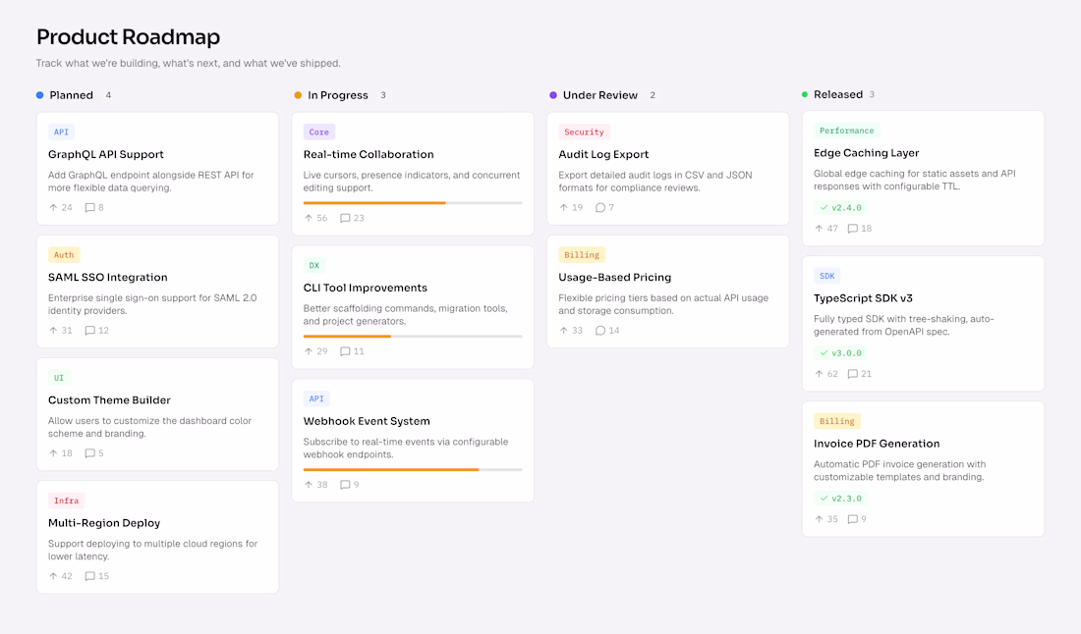Click the In Progress column header
The image size is (1081, 634).
[x=337, y=95]
